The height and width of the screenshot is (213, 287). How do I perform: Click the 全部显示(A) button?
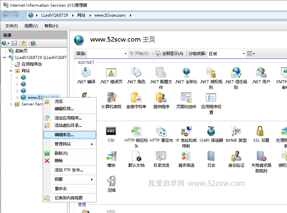169,54
